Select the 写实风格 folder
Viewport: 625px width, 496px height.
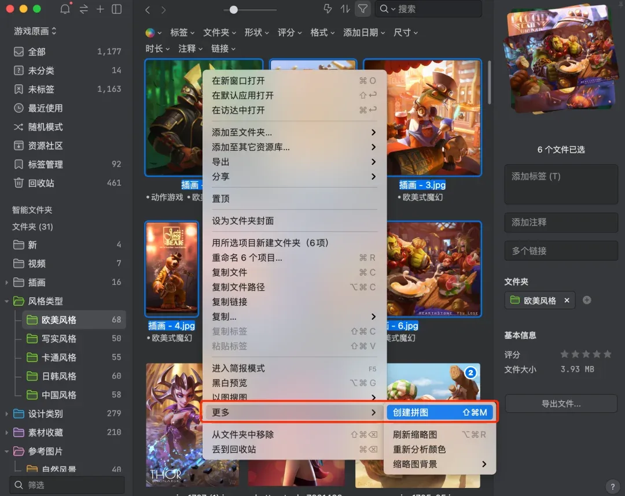[x=73, y=339]
